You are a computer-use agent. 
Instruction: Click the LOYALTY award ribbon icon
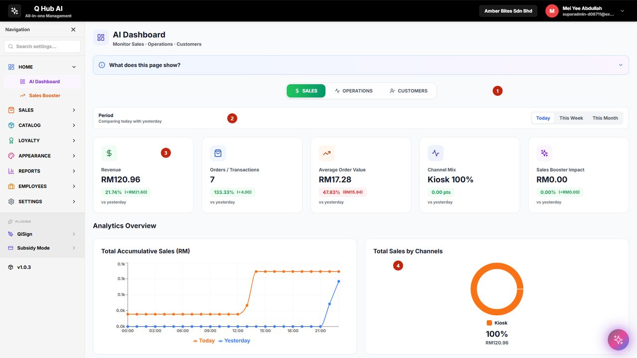11,141
